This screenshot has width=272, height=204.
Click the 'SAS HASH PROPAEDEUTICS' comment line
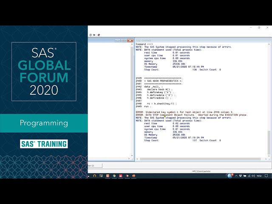(x=163, y=81)
